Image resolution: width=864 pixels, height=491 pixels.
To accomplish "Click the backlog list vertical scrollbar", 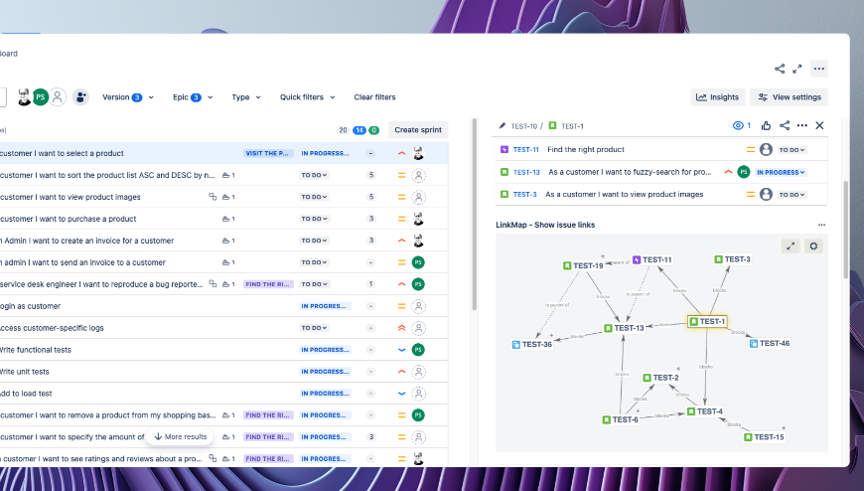I will pyautogui.click(x=474, y=215).
